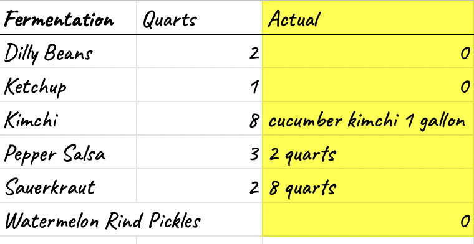Click the Kimchi name cell
Viewport: 474px width, 244px height.
68,119
